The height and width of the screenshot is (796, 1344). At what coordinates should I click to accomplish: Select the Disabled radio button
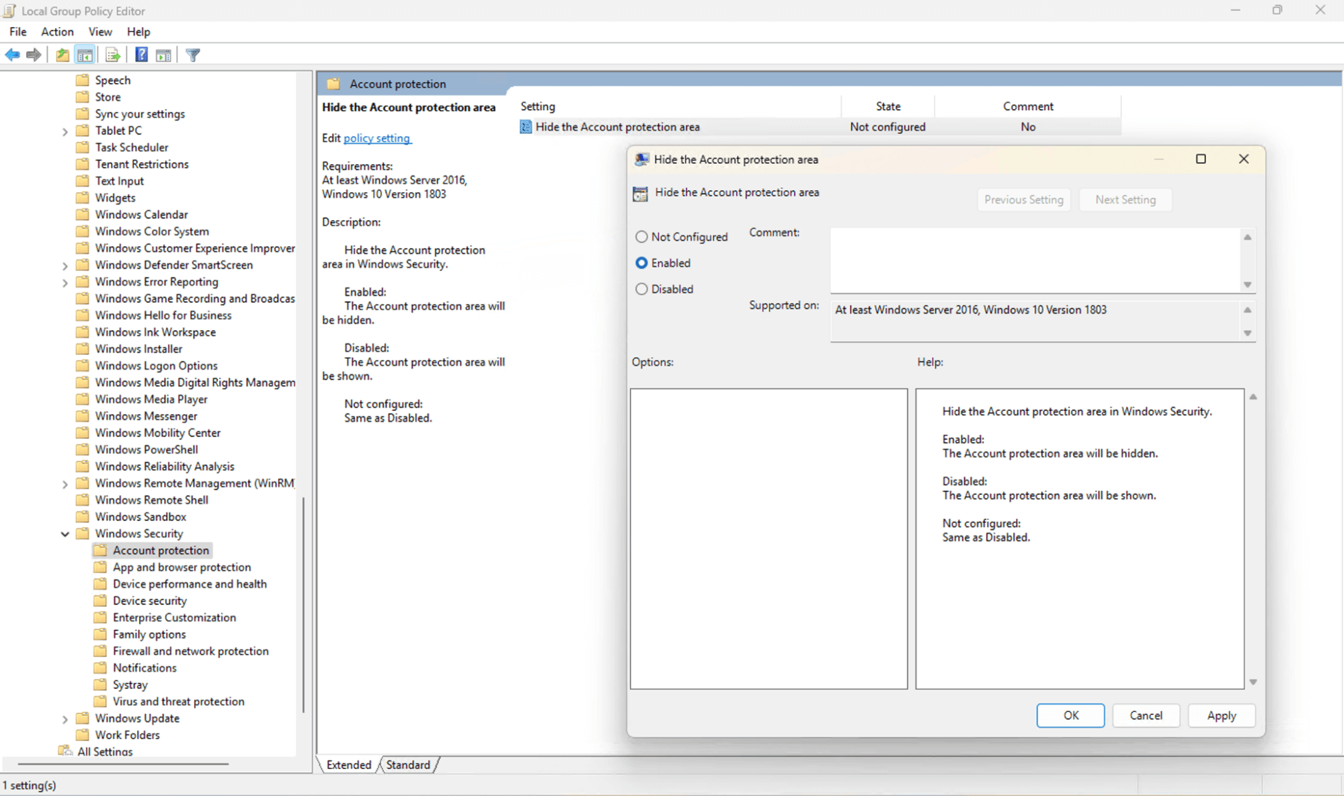tap(642, 289)
